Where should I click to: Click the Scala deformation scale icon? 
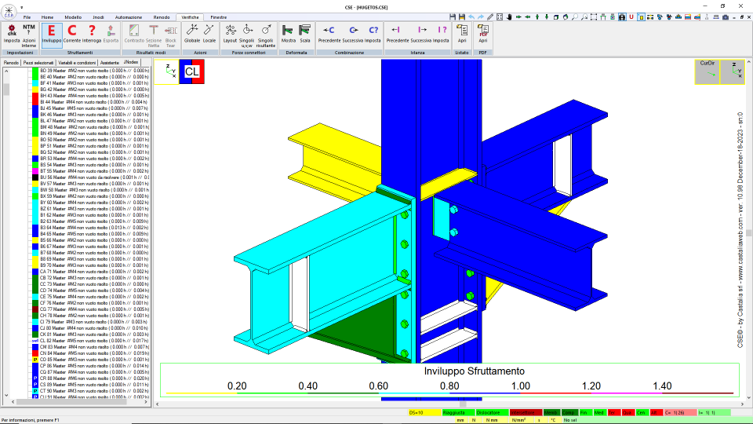click(305, 34)
